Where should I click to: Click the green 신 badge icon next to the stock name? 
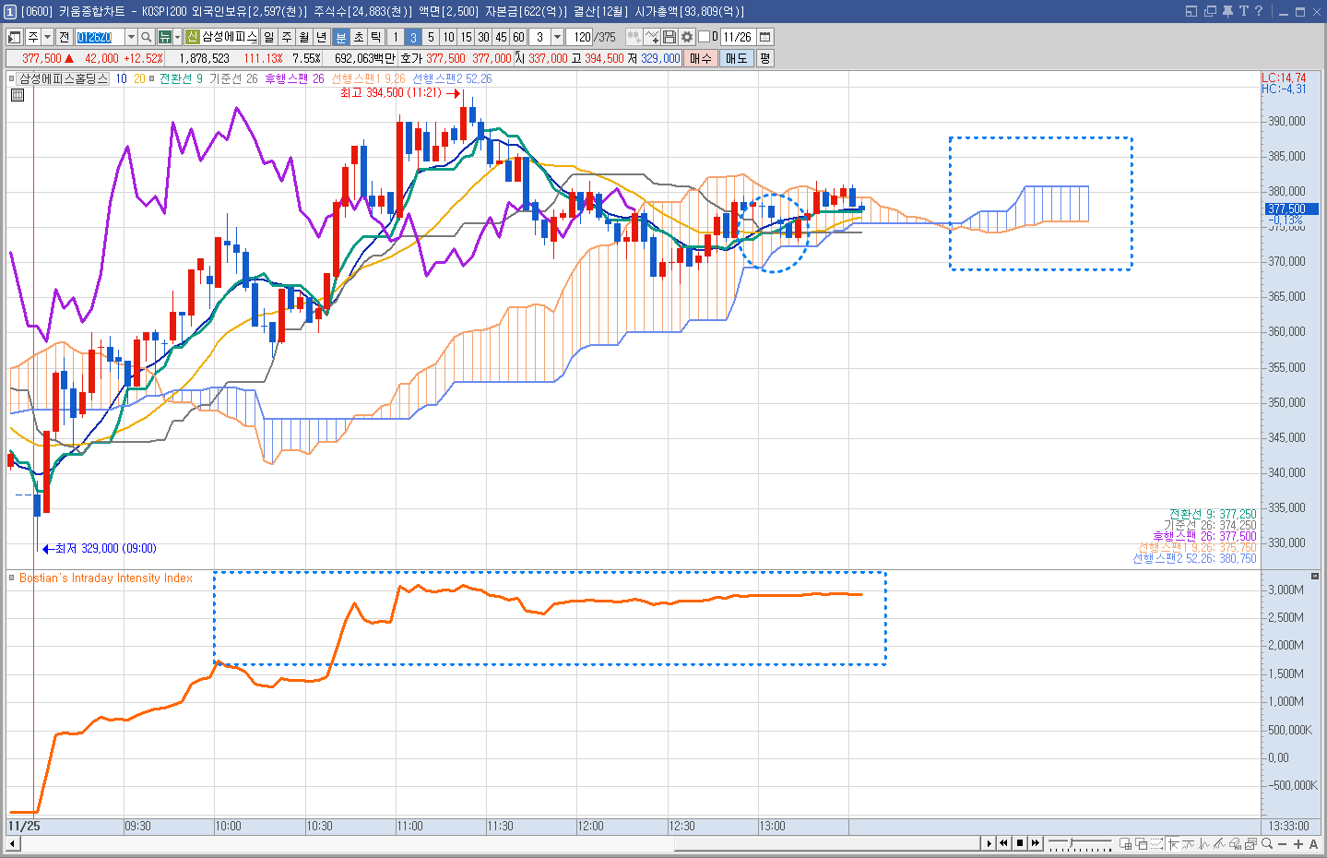click(192, 37)
